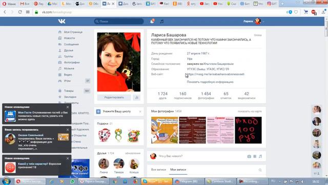The image size is (328, 185).
Task: Open the number 8 gift in Подарки
Action: point(118,135)
